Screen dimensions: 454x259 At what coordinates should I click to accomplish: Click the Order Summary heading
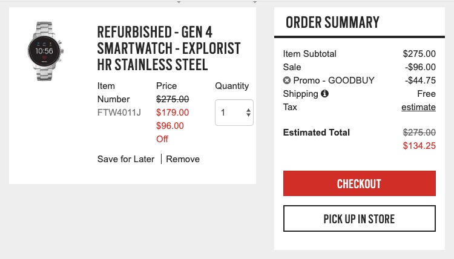(332, 23)
